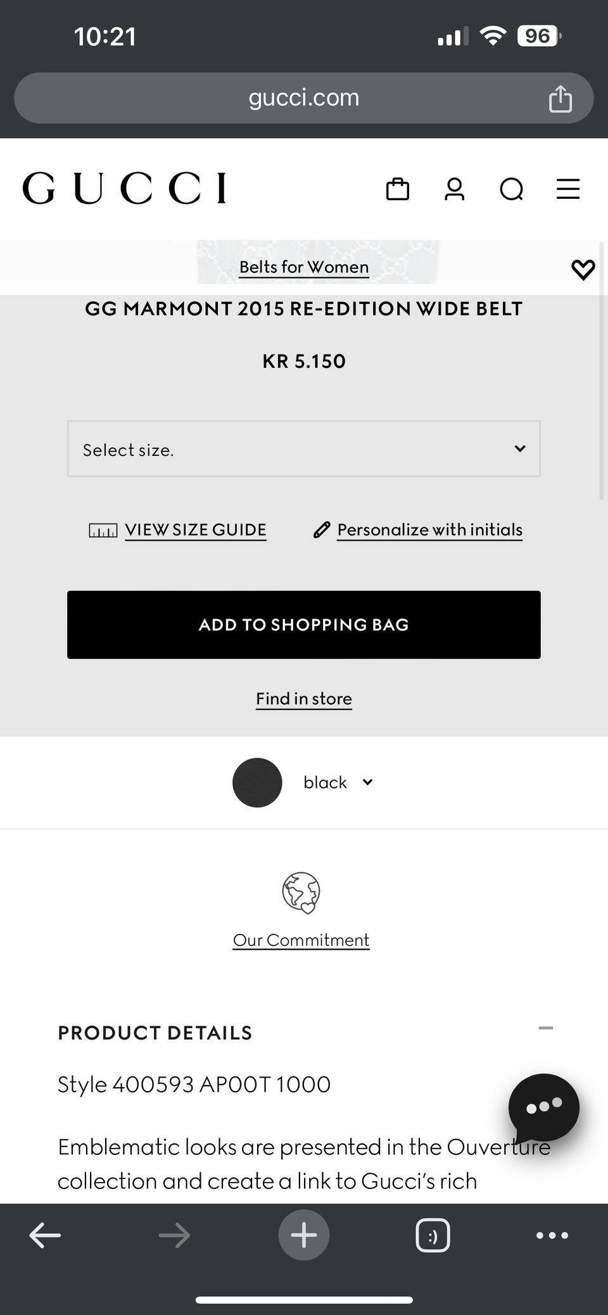This screenshot has height=1315, width=608.
Task: Expand the black color dropdown arrow
Action: click(367, 783)
